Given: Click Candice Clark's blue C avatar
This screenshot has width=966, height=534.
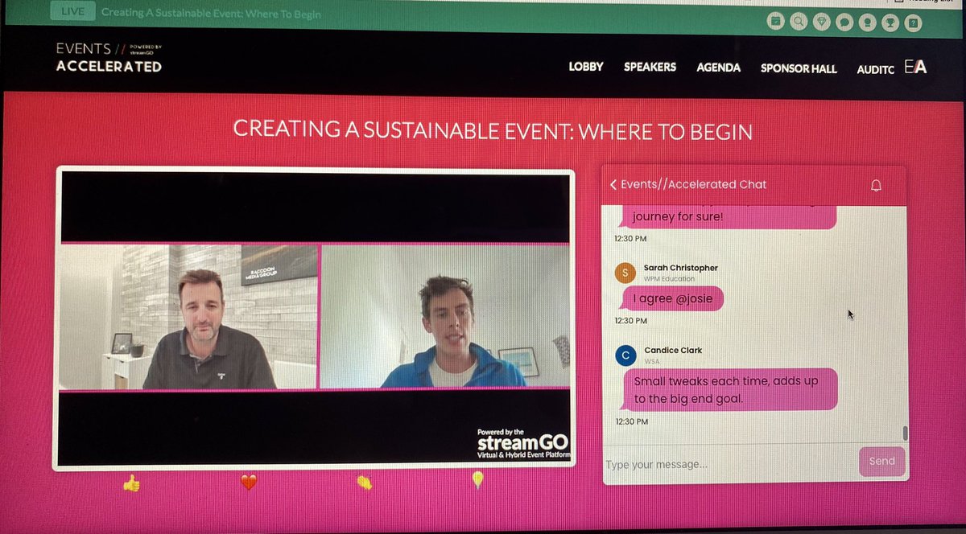Looking at the screenshot, I should [x=625, y=355].
